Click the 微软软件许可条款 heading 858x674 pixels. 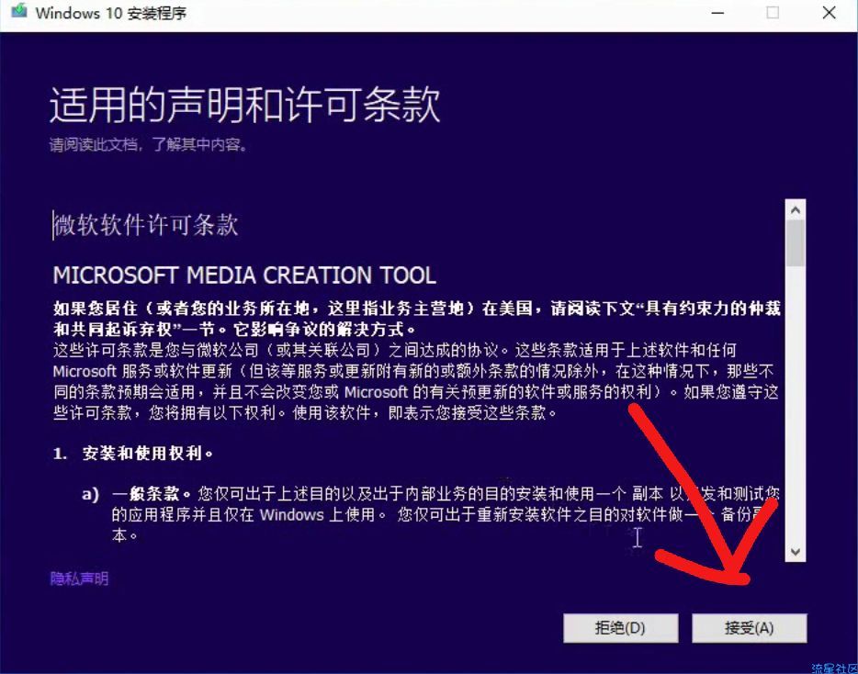[146, 225]
